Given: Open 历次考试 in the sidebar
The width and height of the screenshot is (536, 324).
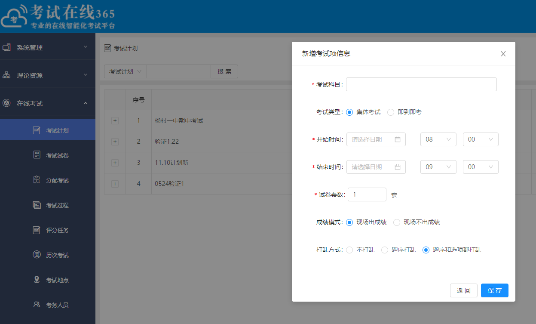Looking at the screenshot, I should click(47, 255).
